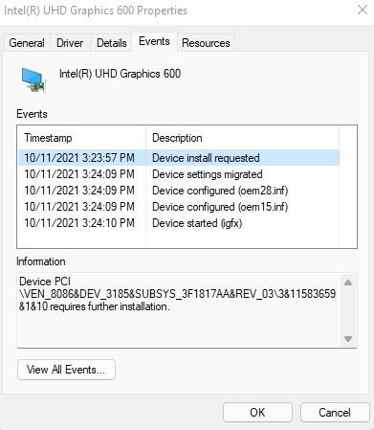This screenshot has height=430, width=374.
Task: Open the Driver tab
Action: pyautogui.click(x=70, y=43)
